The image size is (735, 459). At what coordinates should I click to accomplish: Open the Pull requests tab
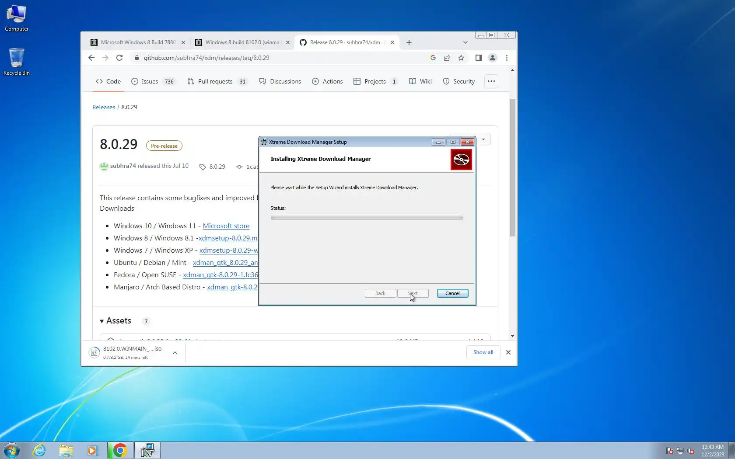(217, 81)
